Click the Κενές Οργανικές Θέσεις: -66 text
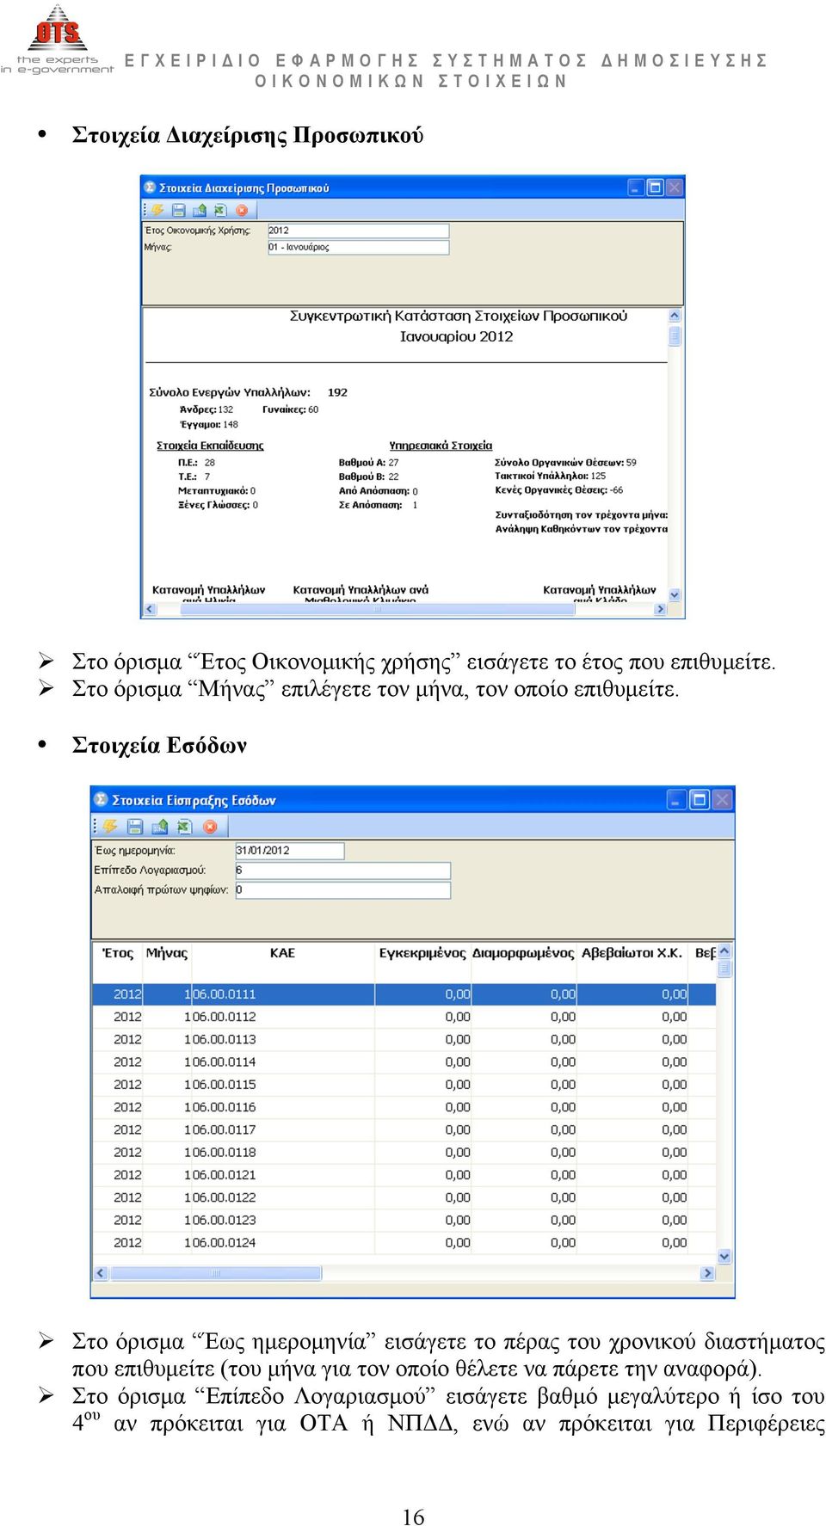 559,490
